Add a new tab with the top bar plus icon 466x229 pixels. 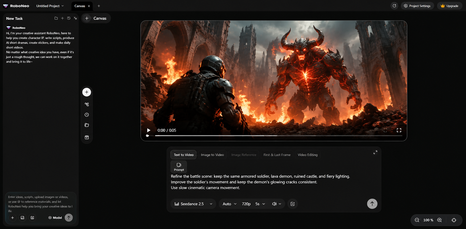[x=99, y=6]
